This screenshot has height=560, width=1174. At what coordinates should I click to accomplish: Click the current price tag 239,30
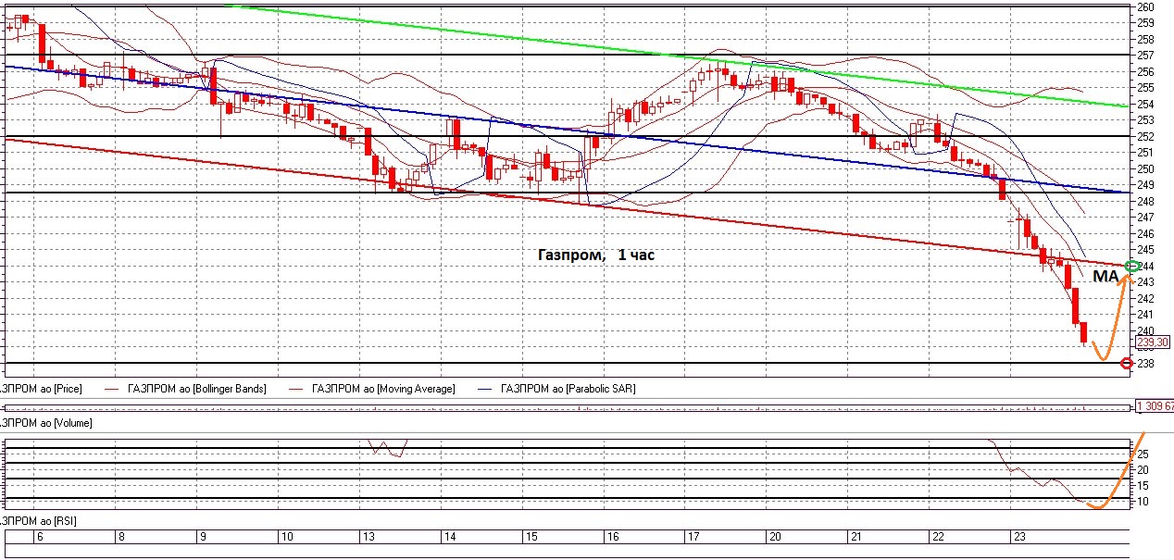pyautogui.click(x=1155, y=342)
